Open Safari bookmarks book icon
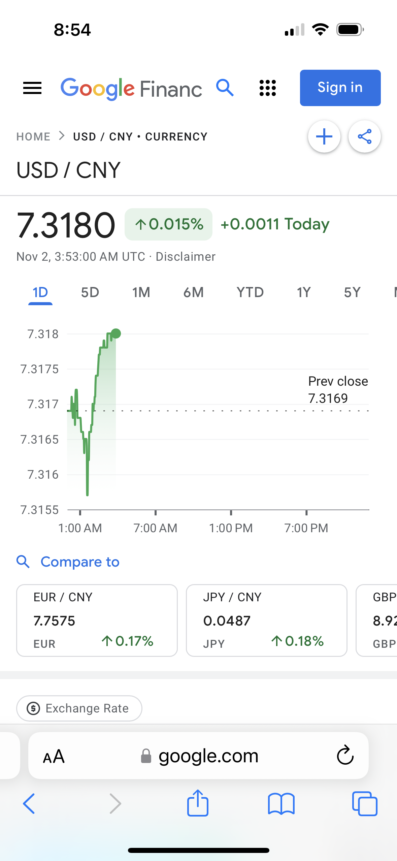The width and height of the screenshot is (397, 861). (x=281, y=804)
